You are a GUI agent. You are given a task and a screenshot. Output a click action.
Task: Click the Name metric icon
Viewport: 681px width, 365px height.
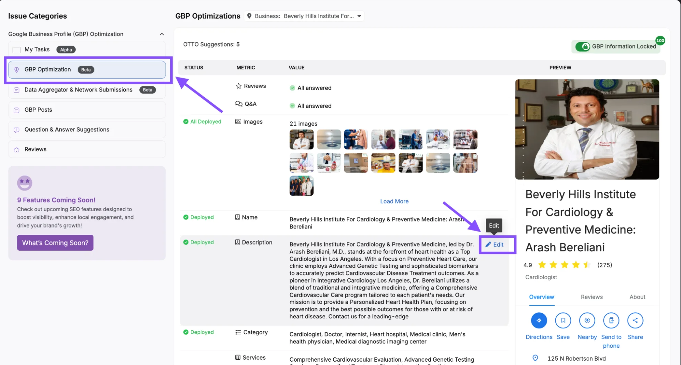point(237,217)
